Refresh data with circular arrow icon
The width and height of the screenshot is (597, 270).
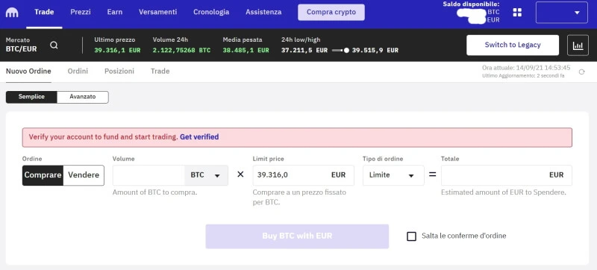click(x=581, y=72)
